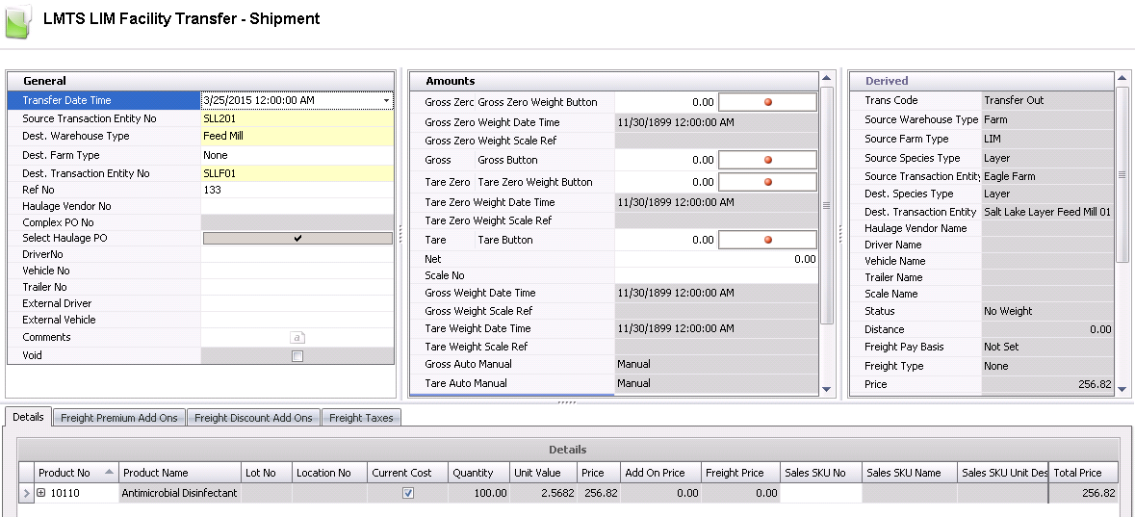Click the Unit Value cell 2.5682
This screenshot has width=1135, height=517.
tap(543, 493)
